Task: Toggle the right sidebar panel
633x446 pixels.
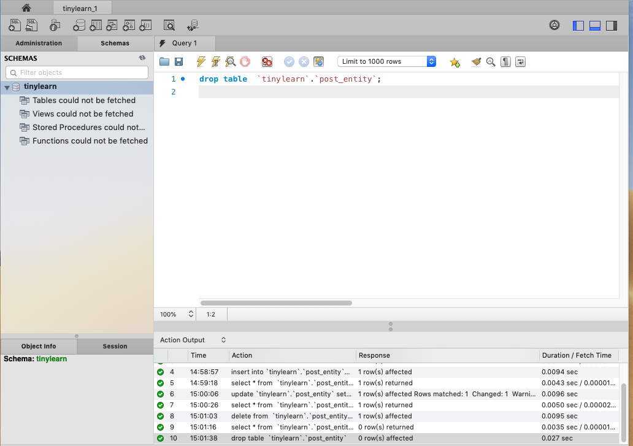Action: click(x=612, y=26)
